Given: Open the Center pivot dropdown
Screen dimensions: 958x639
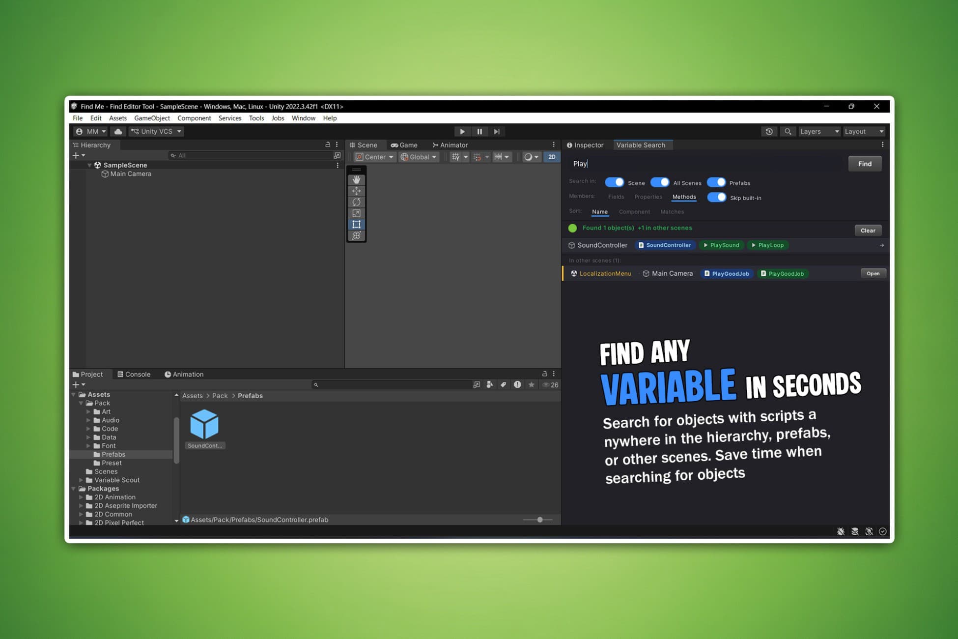Looking at the screenshot, I should [375, 157].
